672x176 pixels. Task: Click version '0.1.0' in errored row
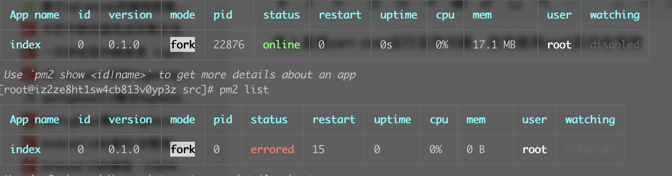[124, 150]
